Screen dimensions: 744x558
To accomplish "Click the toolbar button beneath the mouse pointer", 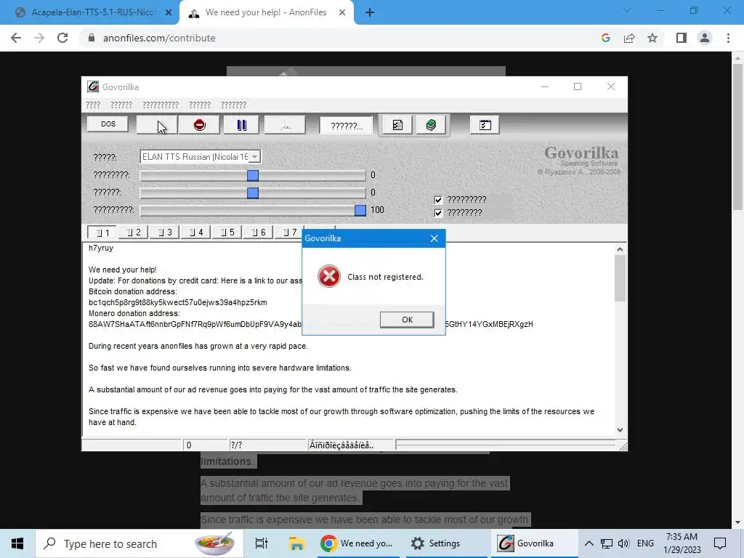I will (157, 125).
